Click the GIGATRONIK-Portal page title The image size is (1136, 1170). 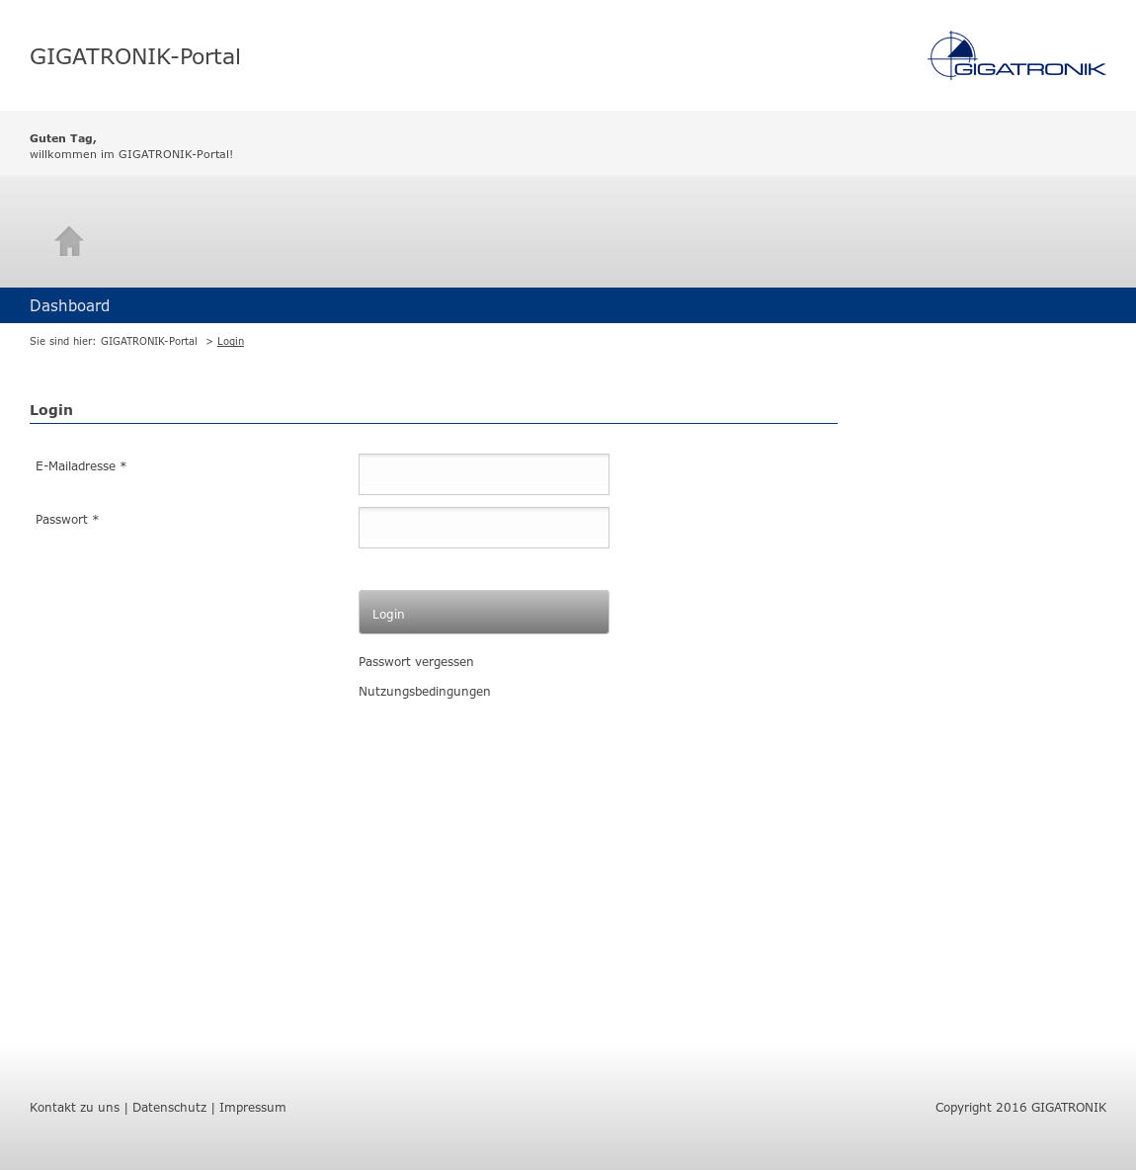(x=135, y=56)
